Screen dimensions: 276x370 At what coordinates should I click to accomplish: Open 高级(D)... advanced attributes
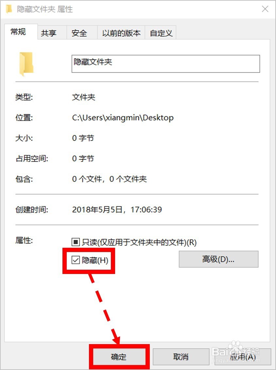[218, 259]
